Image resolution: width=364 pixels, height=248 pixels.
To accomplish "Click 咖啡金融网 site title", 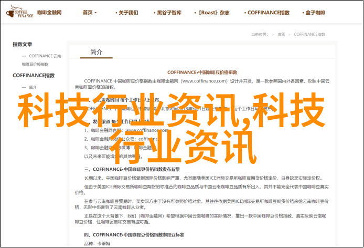I will [49, 13].
